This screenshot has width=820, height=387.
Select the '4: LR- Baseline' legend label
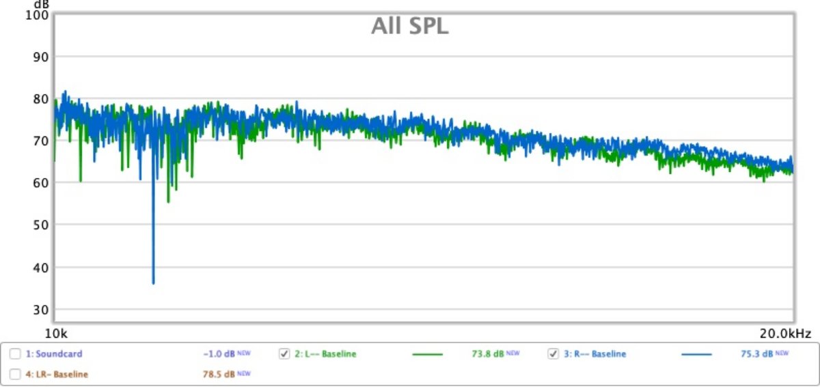click(x=57, y=374)
